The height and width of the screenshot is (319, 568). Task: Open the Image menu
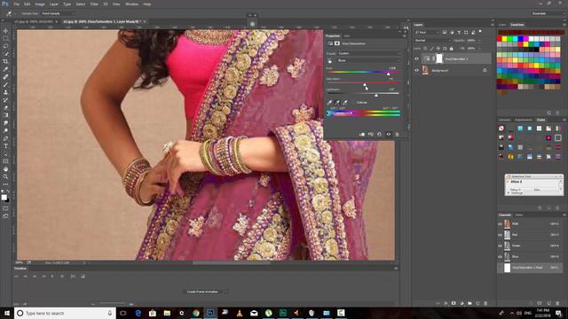[x=40, y=4]
